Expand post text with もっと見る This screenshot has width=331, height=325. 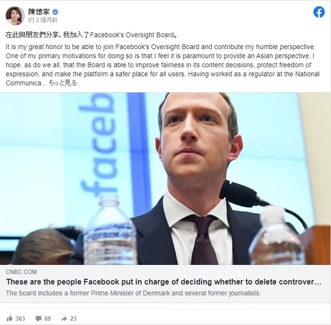(x=63, y=83)
